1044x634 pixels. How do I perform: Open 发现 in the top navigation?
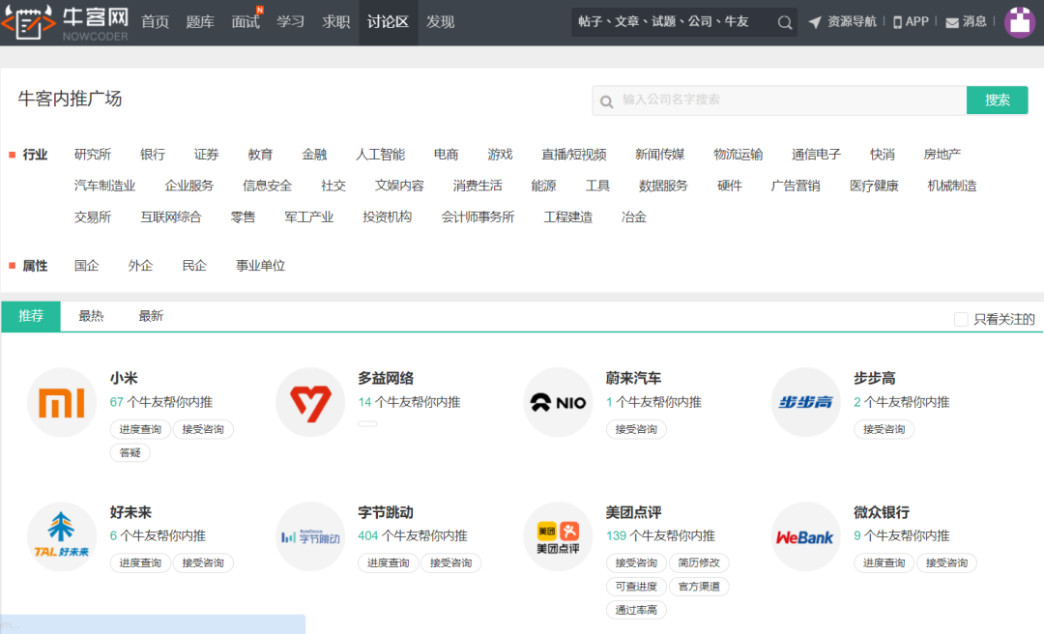click(x=440, y=22)
